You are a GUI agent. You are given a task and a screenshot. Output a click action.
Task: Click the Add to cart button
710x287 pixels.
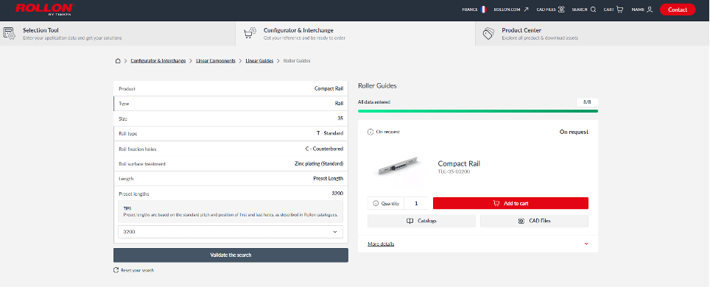[x=510, y=203]
